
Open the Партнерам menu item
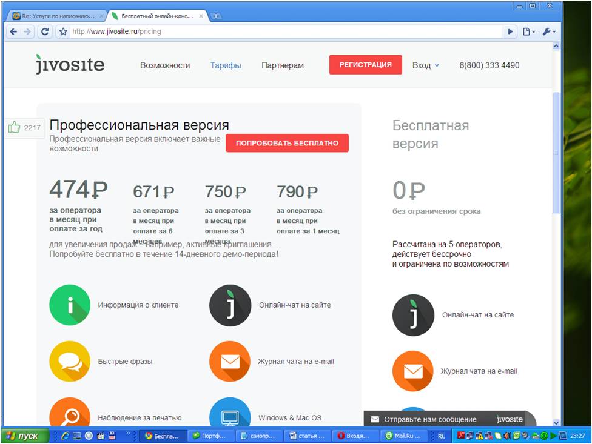[x=283, y=65]
